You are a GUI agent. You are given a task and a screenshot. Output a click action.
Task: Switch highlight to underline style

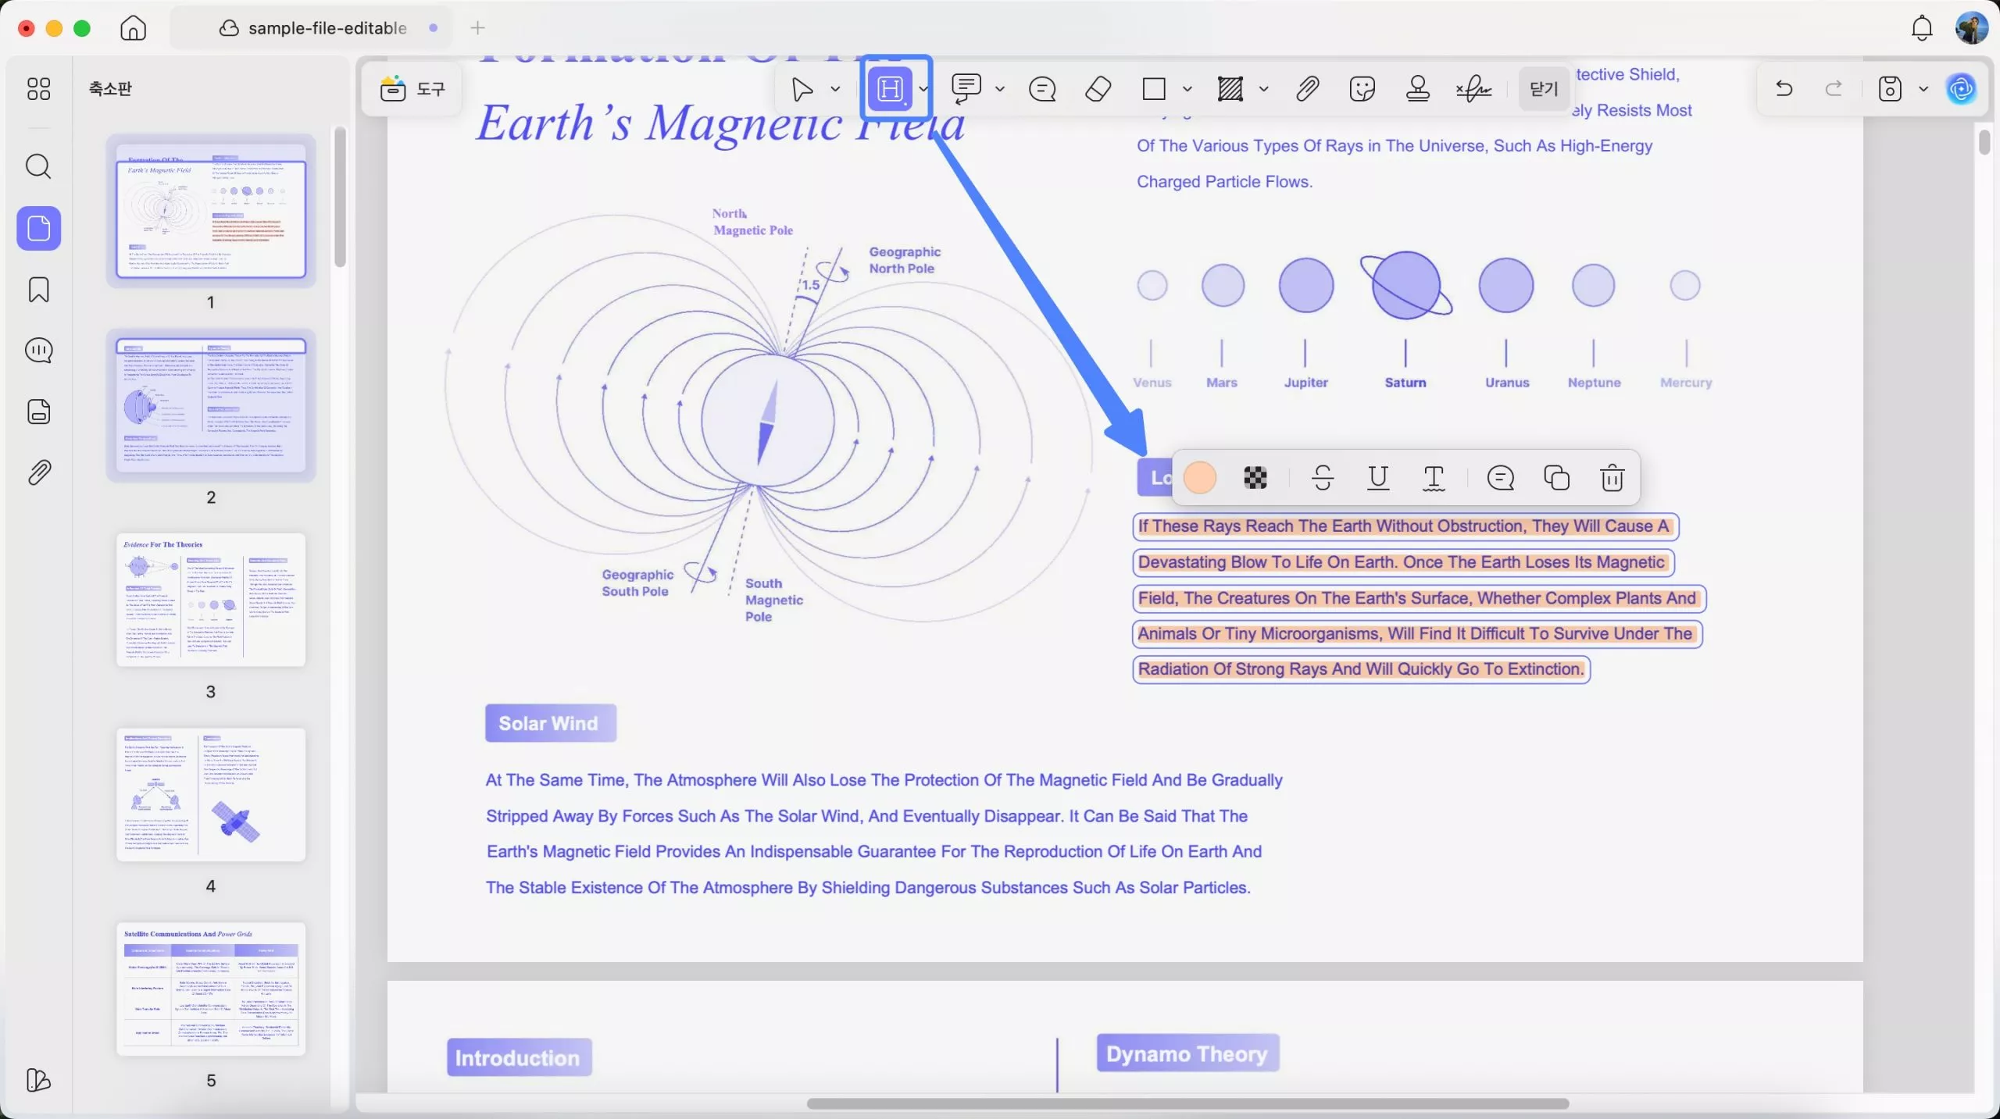point(1378,478)
